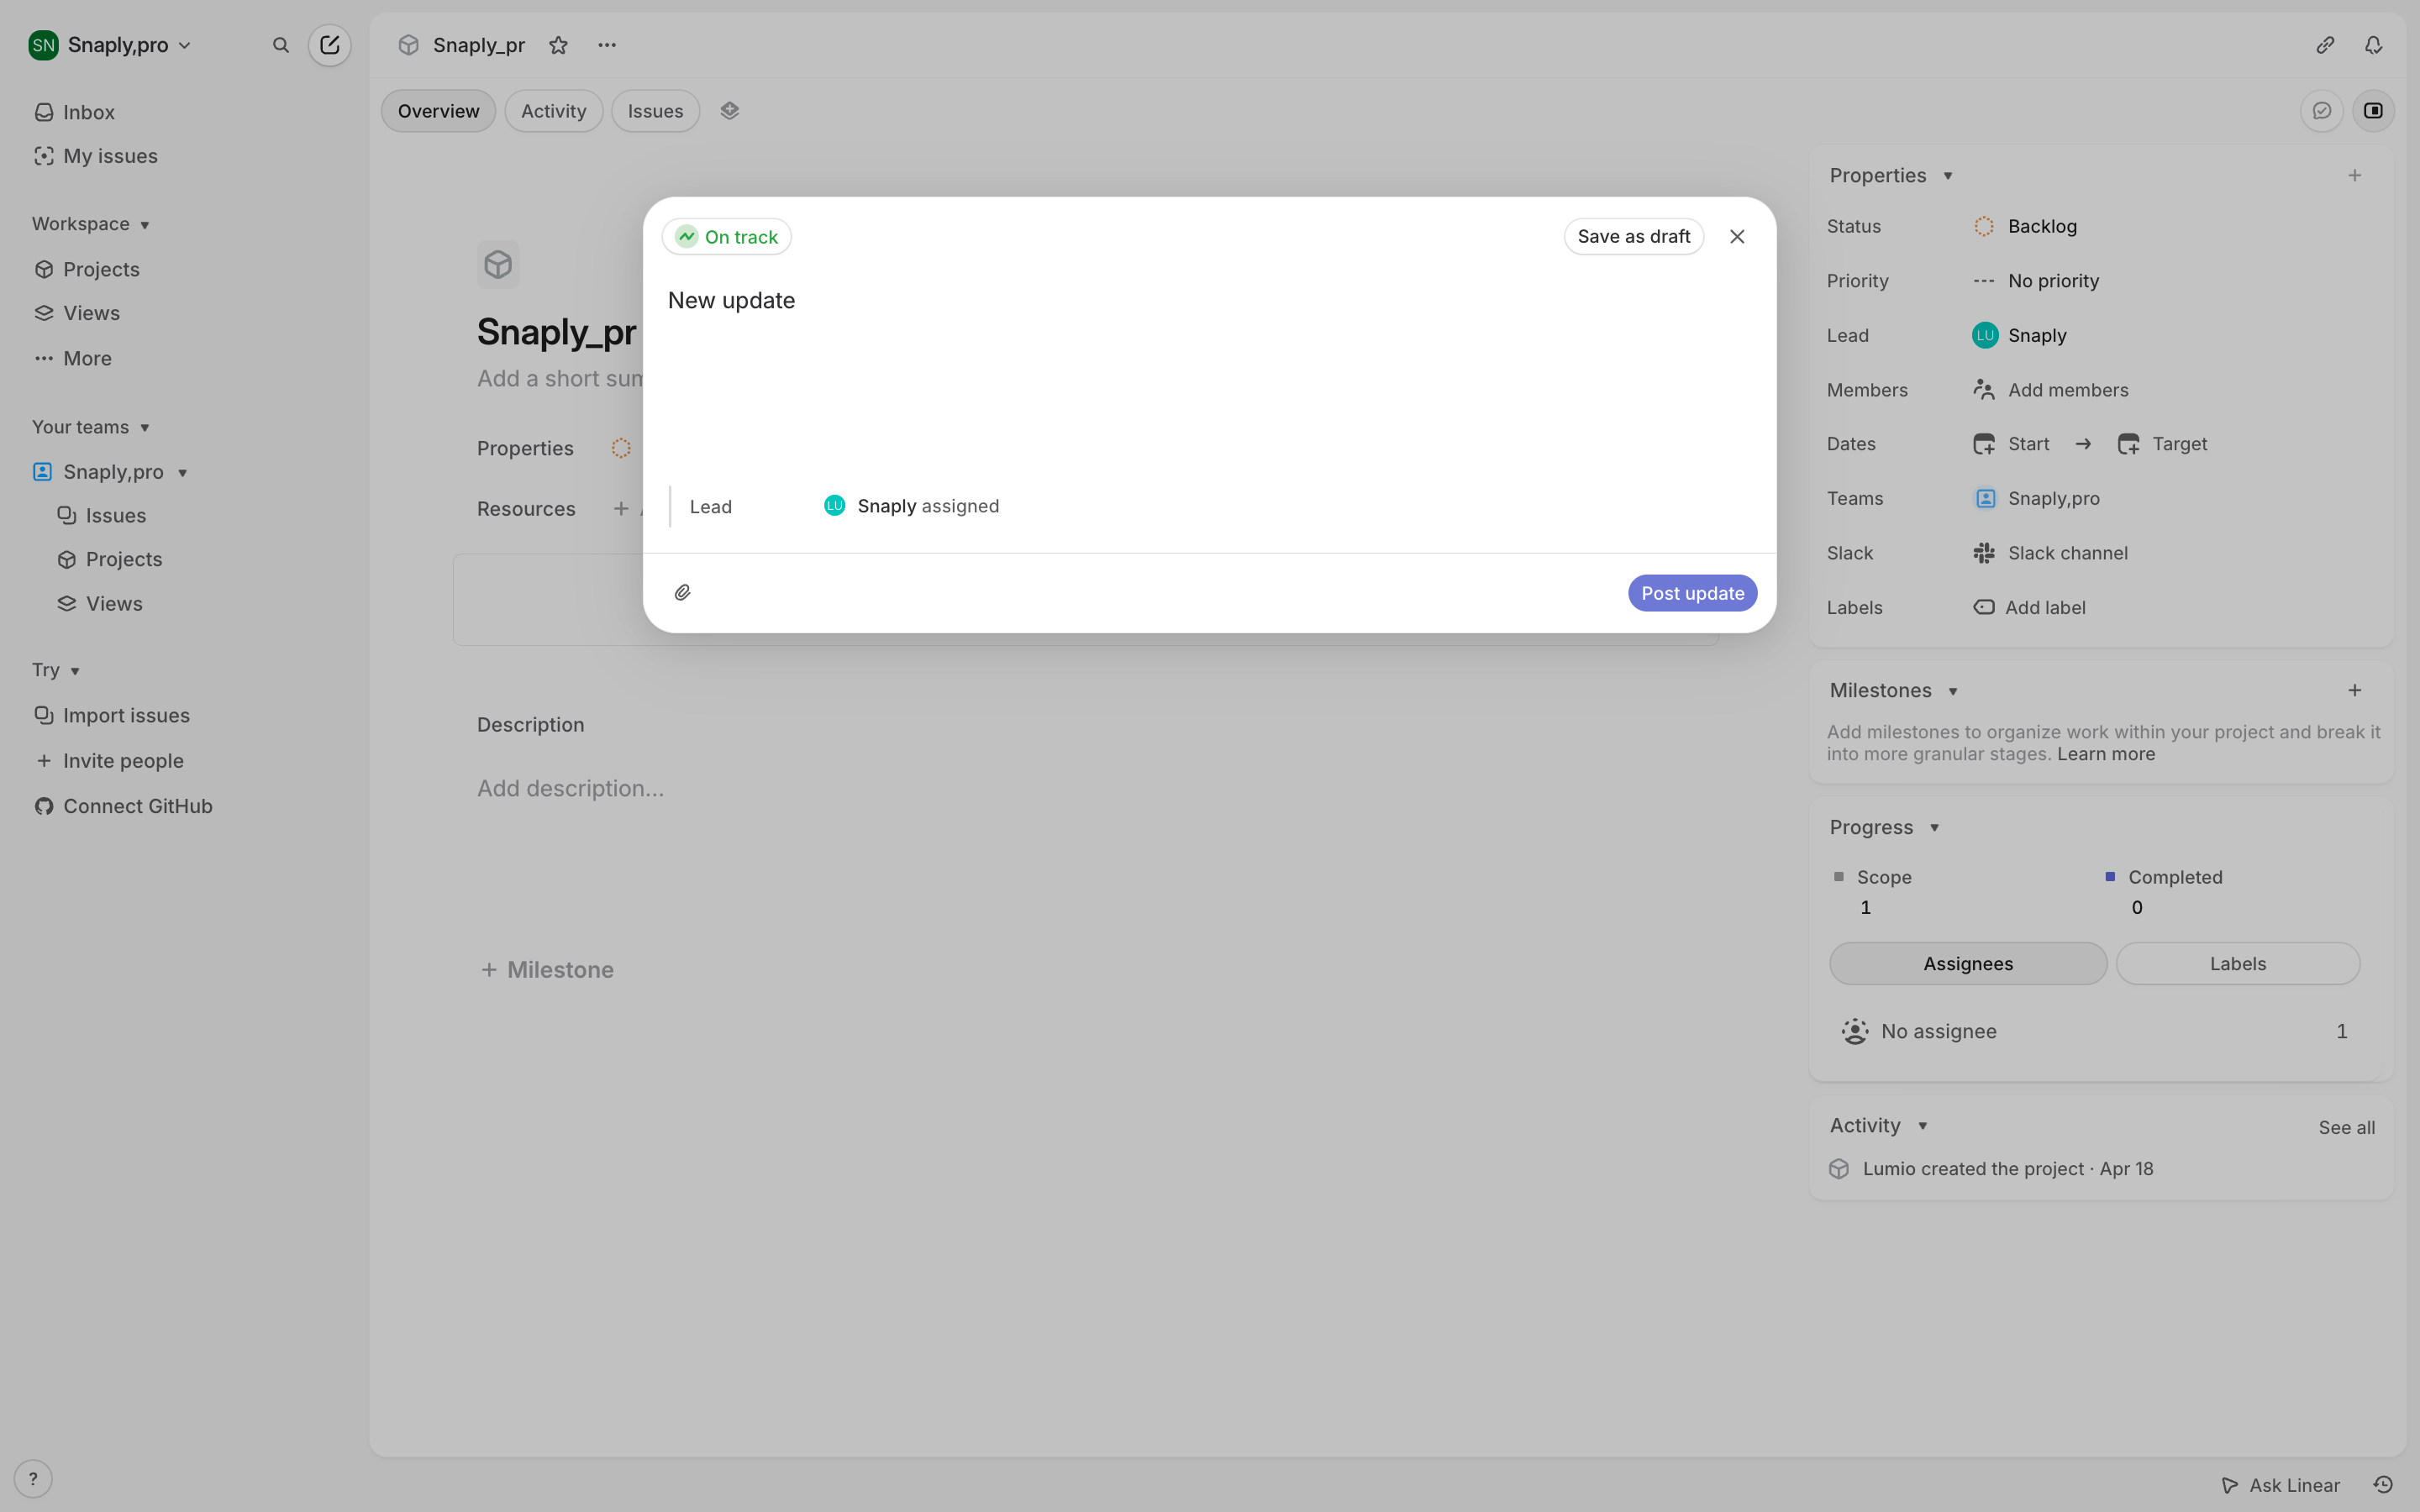Image resolution: width=2420 pixels, height=1512 pixels.
Task: Click Invite people
Action: (x=109, y=761)
